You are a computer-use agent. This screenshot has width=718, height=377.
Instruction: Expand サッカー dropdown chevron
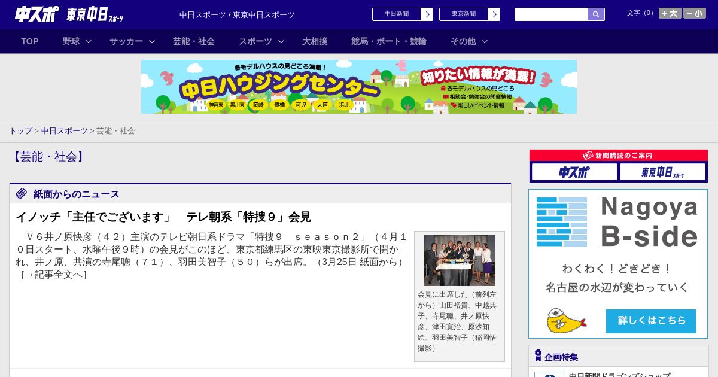click(152, 41)
